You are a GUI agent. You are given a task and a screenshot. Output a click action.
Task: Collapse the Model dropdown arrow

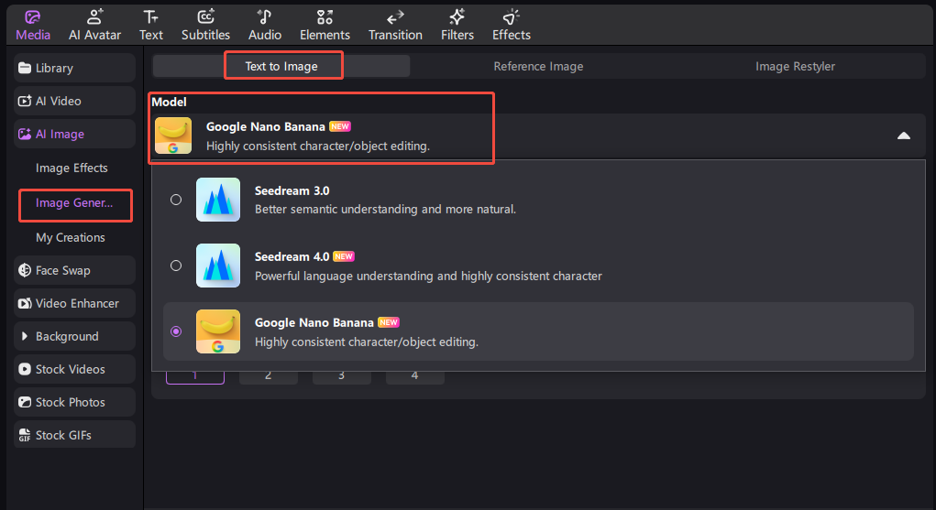(903, 136)
